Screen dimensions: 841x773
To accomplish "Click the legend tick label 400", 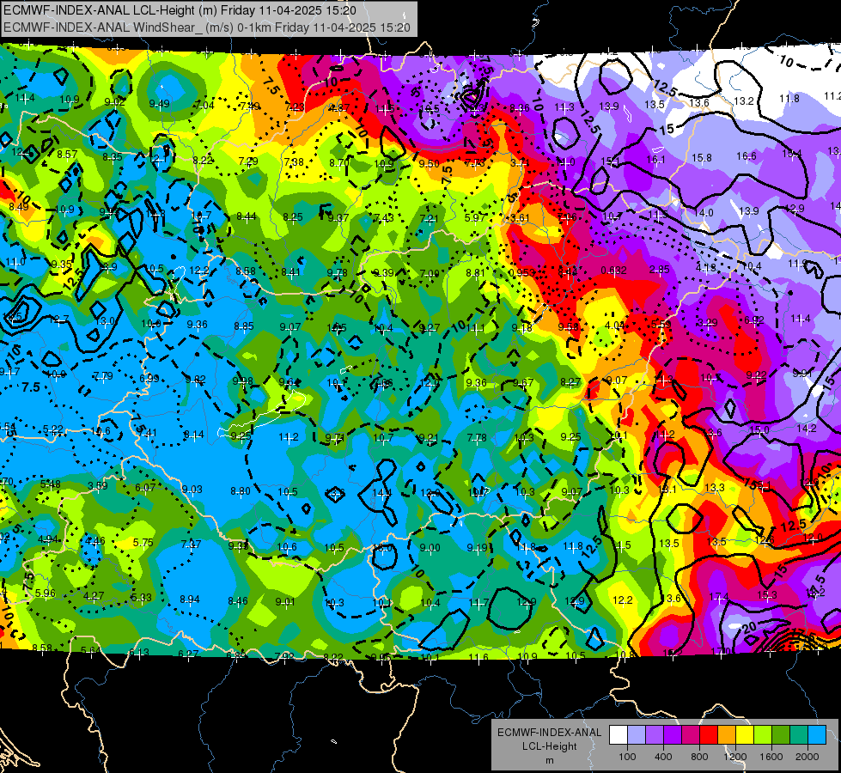I will pos(663,757).
